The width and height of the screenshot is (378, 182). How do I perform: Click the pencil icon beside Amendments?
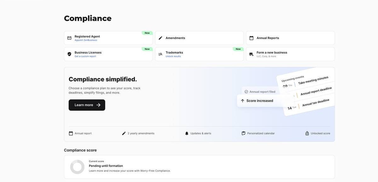point(160,38)
